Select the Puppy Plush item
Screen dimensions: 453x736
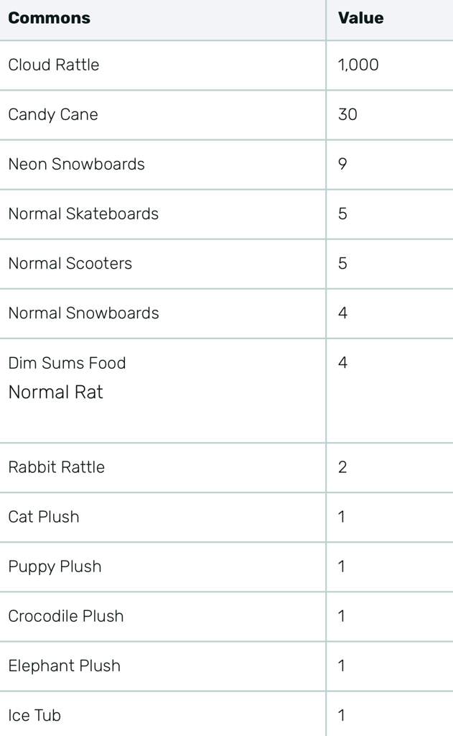click(x=55, y=567)
